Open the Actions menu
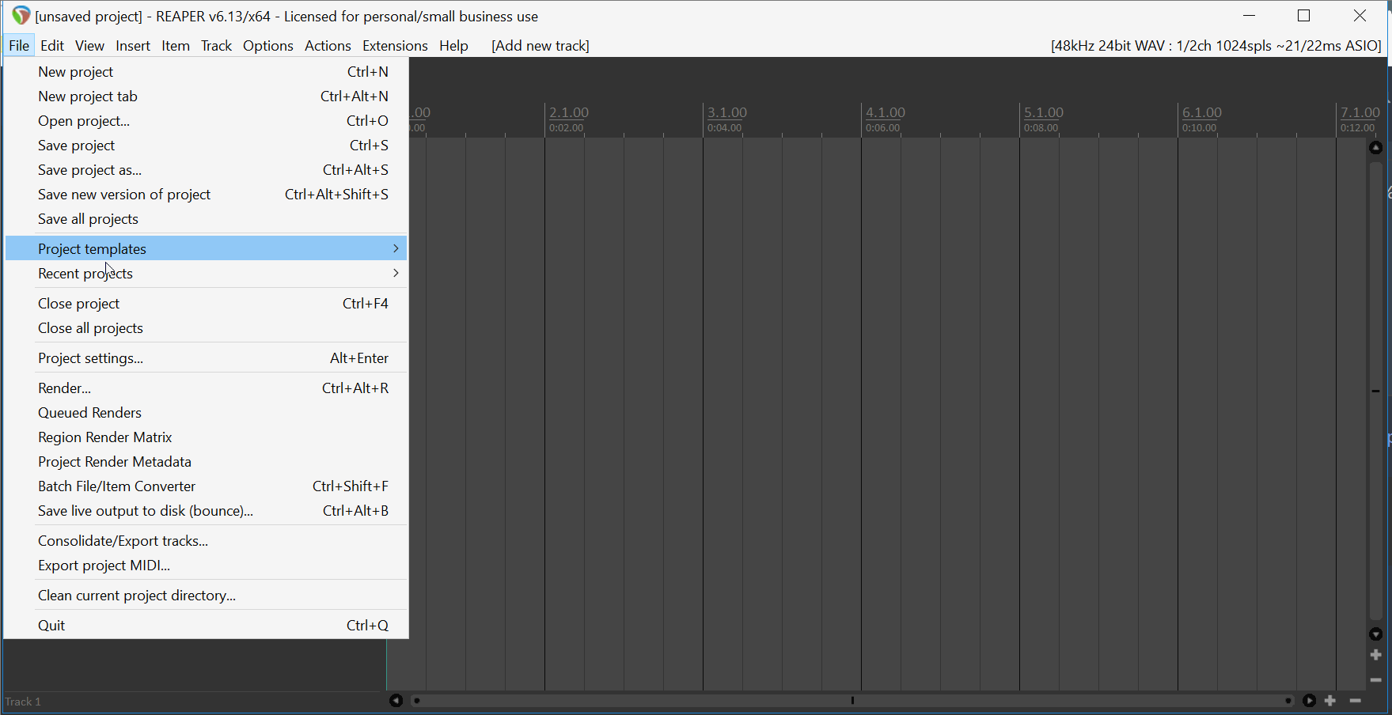 tap(328, 45)
